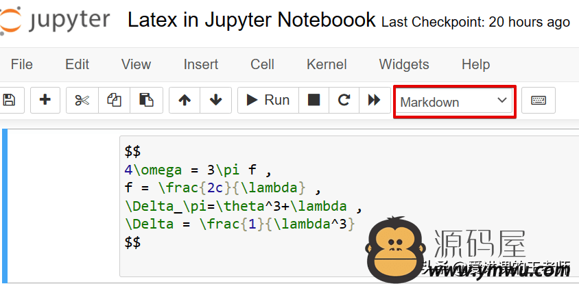The width and height of the screenshot is (579, 284).
Task: Click the line 'f = \frac{2c}{\lambda} ,'
Action: point(224,188)
